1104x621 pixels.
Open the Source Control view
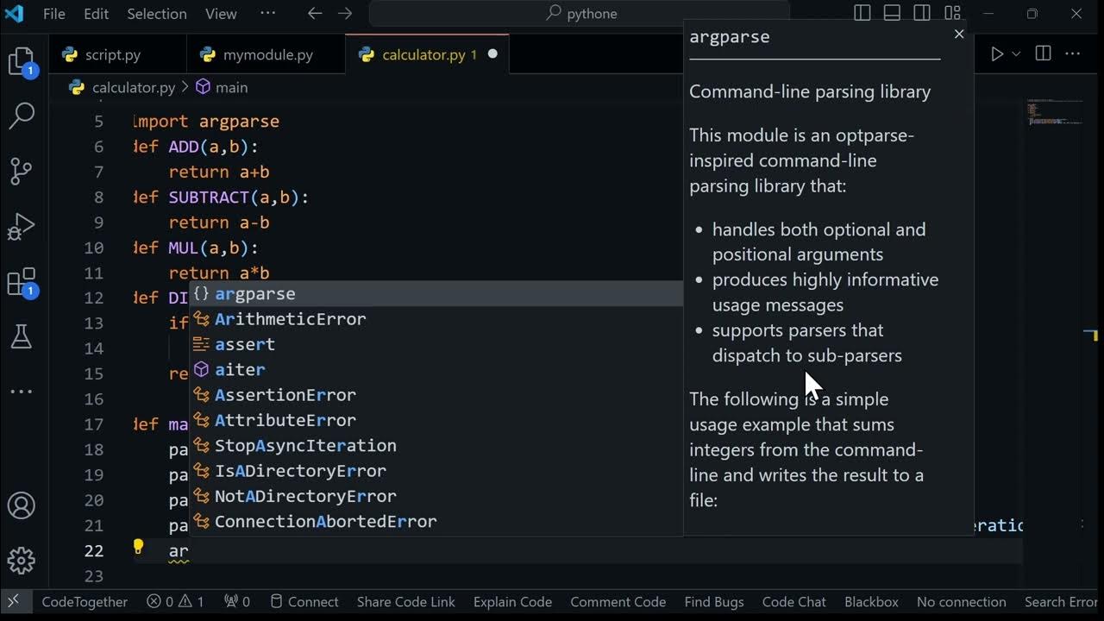(22, 171)
